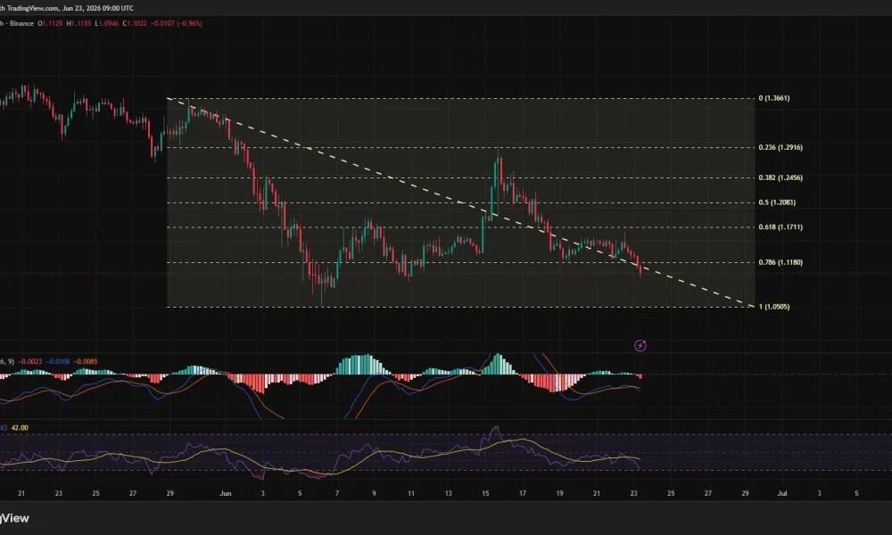Image resolution: width=892 pixels, height=535 pixels.
Task: Click the change value '-0.0107 (-0.96%)'
Action: click(x=177, y=23)
